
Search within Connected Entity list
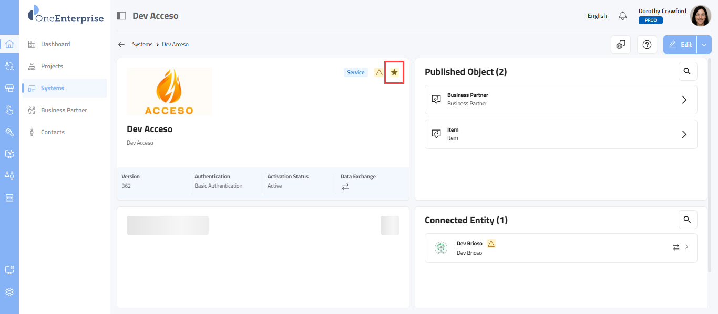click(x=688, y=220)
